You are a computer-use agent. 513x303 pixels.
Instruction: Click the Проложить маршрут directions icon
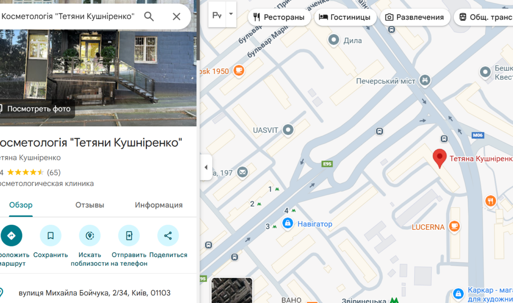[11, 235]
